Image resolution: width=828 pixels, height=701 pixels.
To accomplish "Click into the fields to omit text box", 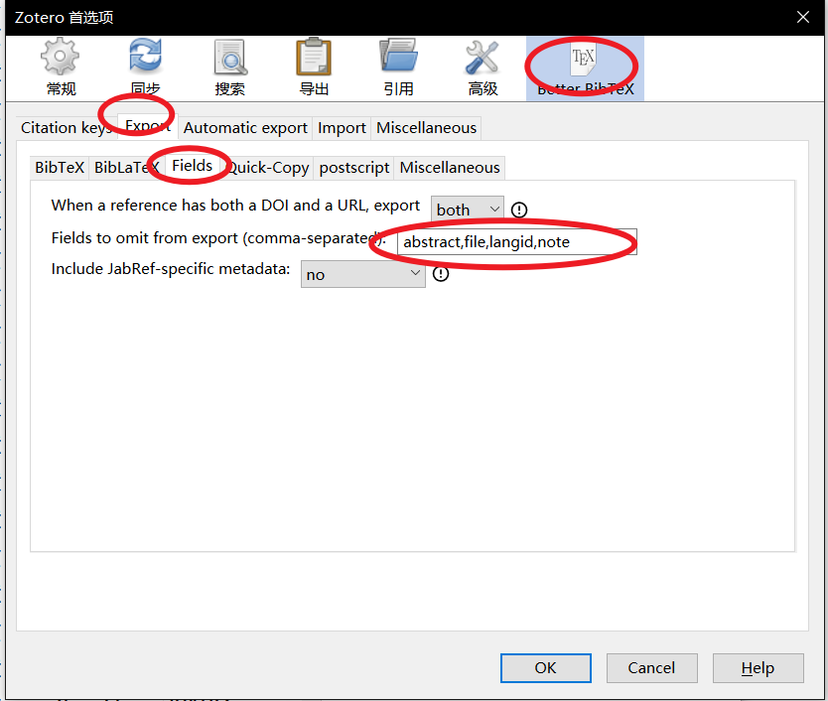I will coord(517,242).
